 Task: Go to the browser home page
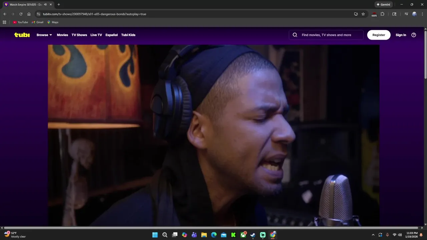coord(29,14)
